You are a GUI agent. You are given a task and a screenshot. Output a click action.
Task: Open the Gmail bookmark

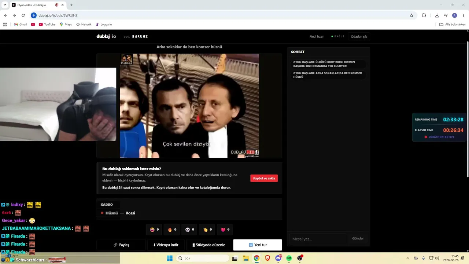click(x=21, y=25)
